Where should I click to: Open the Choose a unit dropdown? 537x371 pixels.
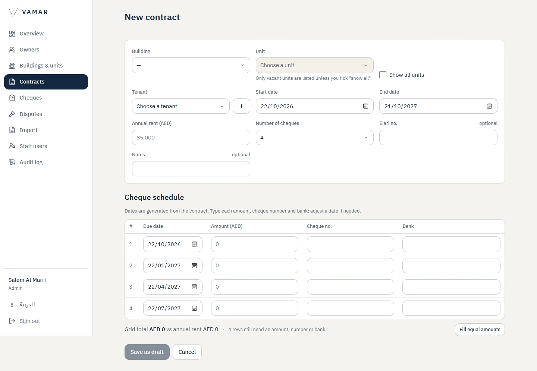pos(314,65)
